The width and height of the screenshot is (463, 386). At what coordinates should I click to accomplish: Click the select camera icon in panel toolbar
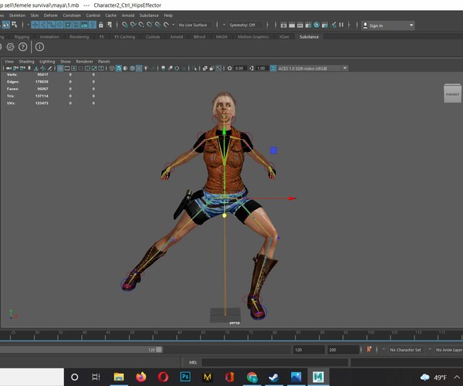click(x=8, y=68)
